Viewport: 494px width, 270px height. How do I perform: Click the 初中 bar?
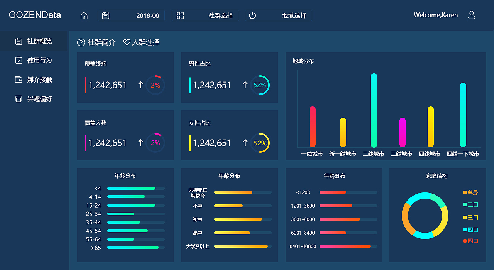(x=243, y=219)
